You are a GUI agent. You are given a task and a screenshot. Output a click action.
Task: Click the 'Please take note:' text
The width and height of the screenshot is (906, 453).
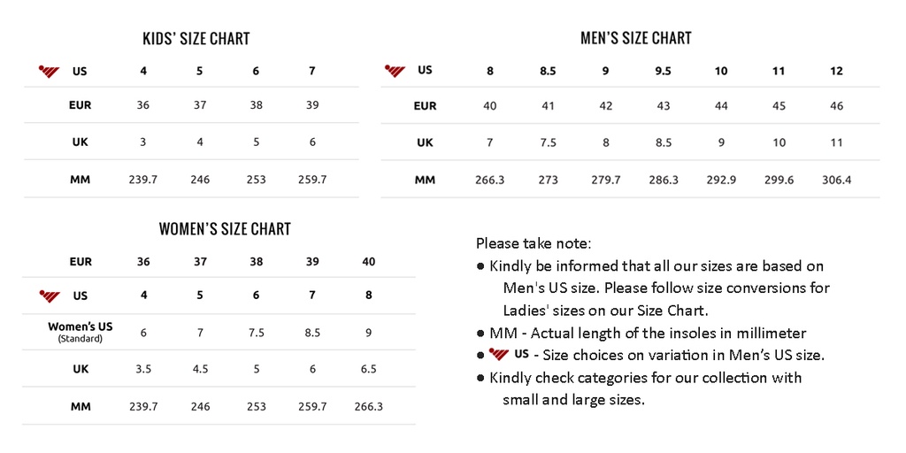pos(533,242)
